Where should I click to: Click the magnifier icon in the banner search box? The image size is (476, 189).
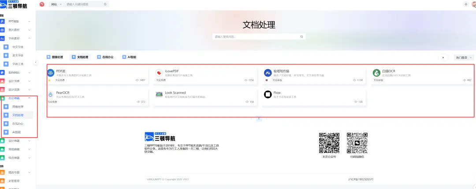coord(302,36)
